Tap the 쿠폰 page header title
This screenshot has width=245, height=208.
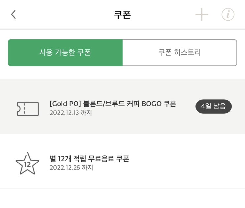point(122,15)
